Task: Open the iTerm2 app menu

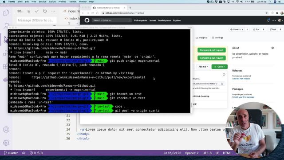Action: 12,2
